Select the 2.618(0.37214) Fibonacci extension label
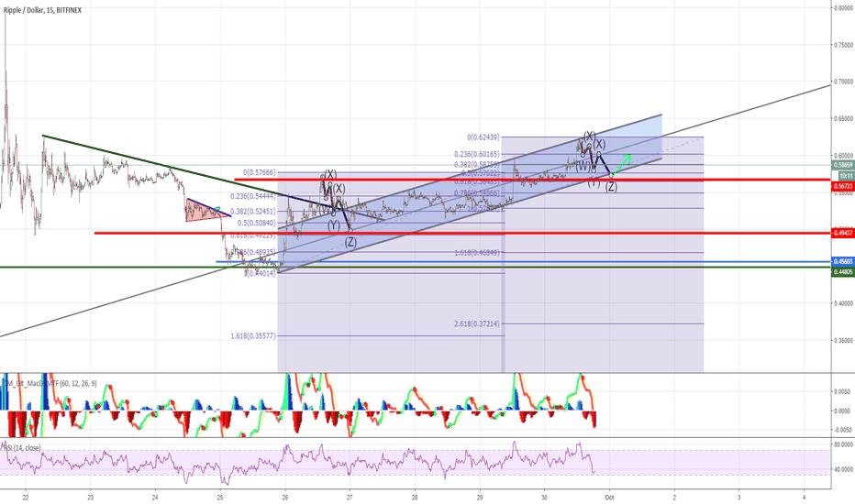Image resolution: width=855 pixels, height=504 pixels. [x=476, y=324]
